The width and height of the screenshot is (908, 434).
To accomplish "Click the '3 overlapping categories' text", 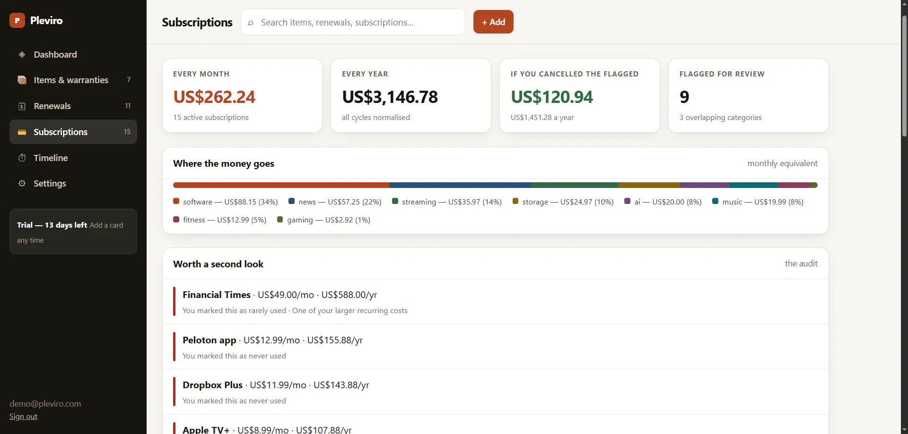I will 721,117.
